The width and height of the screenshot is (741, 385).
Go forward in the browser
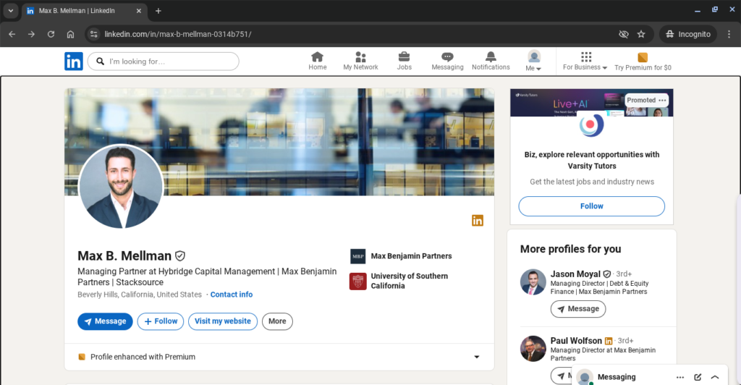tap(31, 34)
